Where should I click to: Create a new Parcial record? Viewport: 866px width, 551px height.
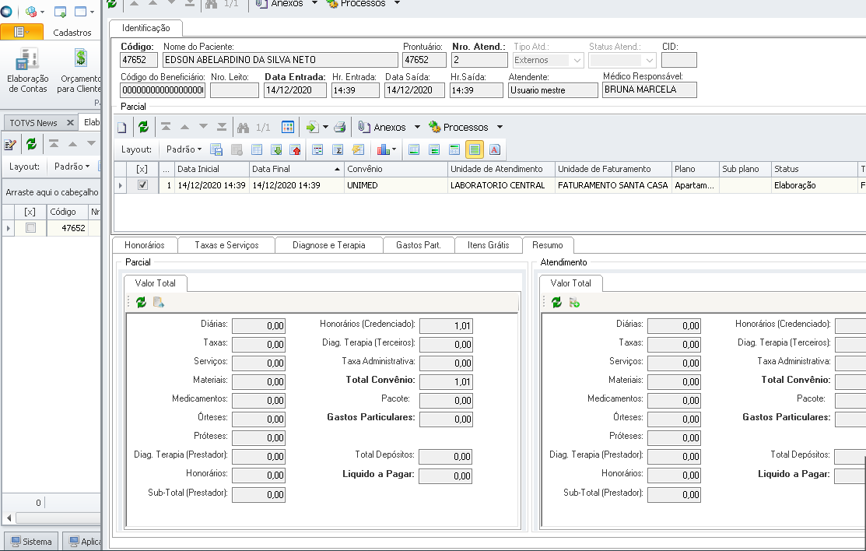pyautogui.click(x=121, y=127)
